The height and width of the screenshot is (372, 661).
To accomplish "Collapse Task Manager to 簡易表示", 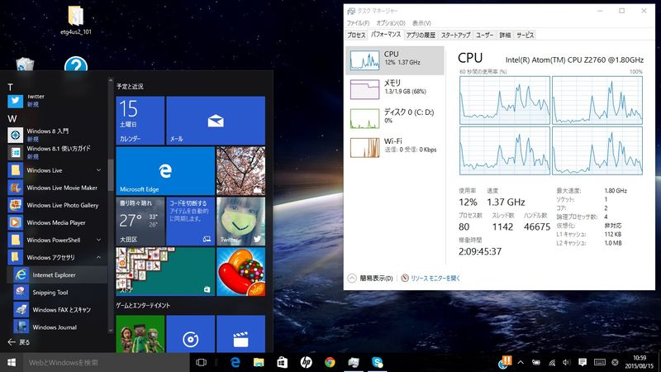I will coord(370,278).
